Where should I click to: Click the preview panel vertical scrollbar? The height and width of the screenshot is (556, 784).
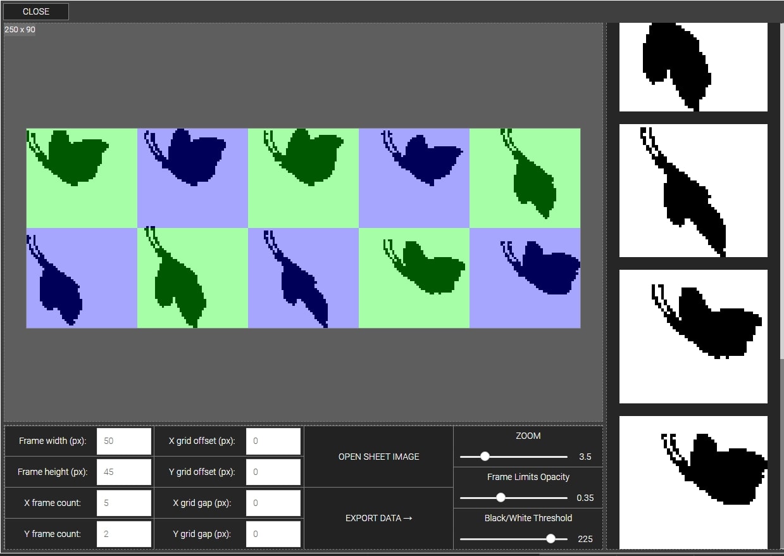[780, 190]
